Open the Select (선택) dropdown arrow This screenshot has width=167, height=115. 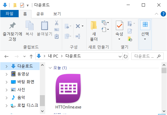145,39
